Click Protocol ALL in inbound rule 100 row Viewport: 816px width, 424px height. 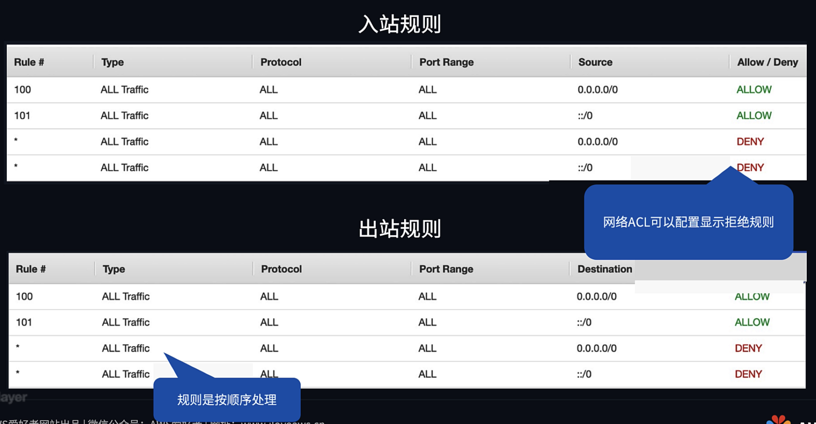click(x=269, y=89)
